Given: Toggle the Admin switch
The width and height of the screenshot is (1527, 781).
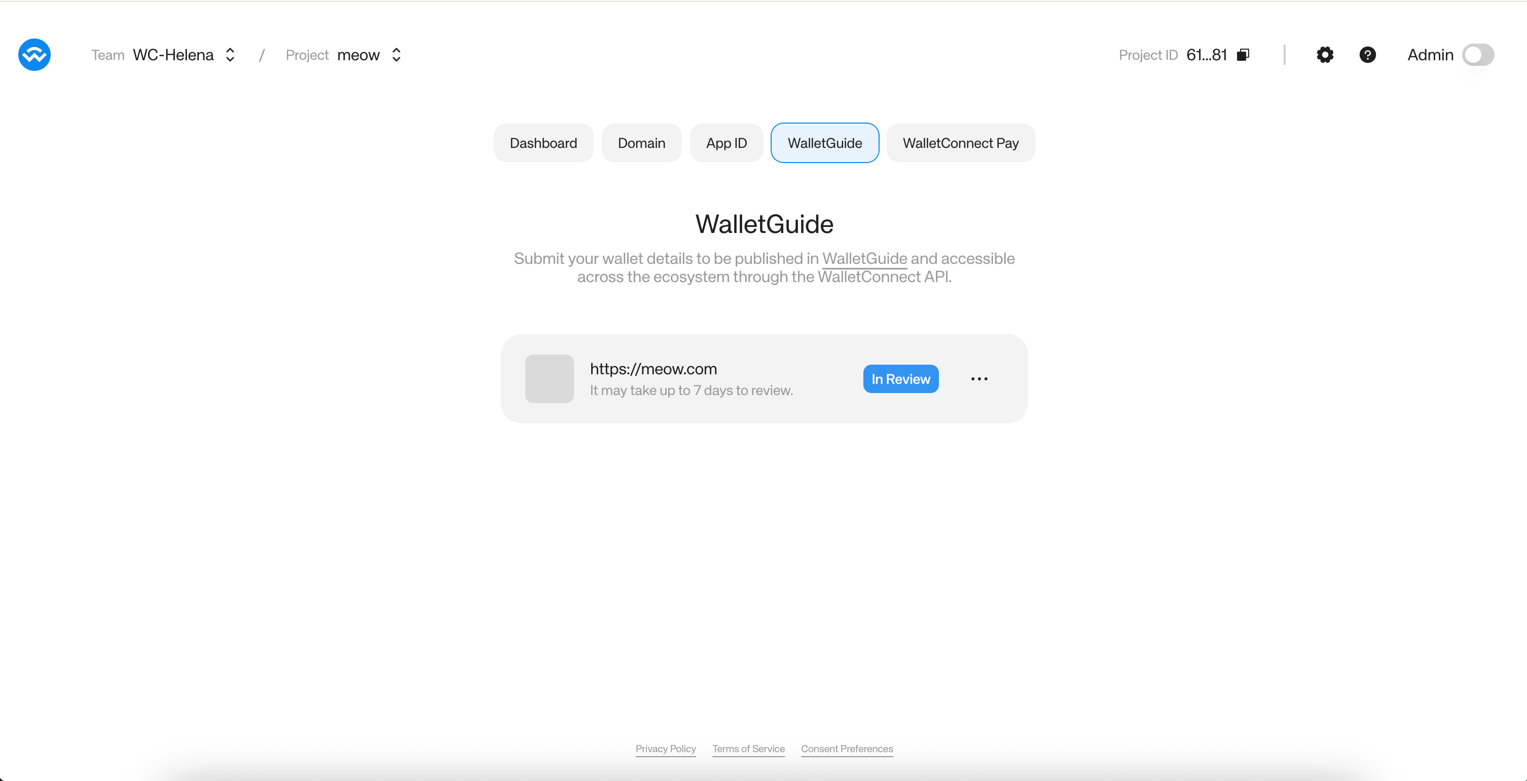Looking at the screenshot, I should coord(1478,55).
